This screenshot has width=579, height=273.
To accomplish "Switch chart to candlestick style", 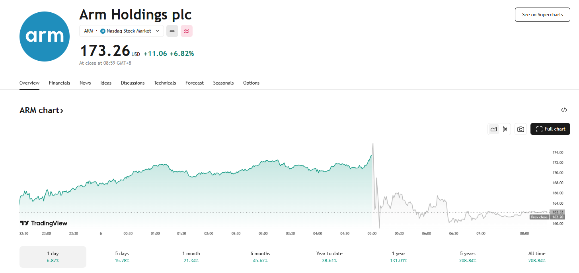I will (x=505, y=129).
